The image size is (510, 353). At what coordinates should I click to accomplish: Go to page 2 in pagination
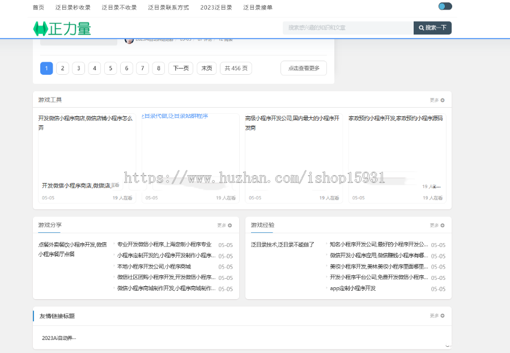pyautogui.click(x=62, y=69)
